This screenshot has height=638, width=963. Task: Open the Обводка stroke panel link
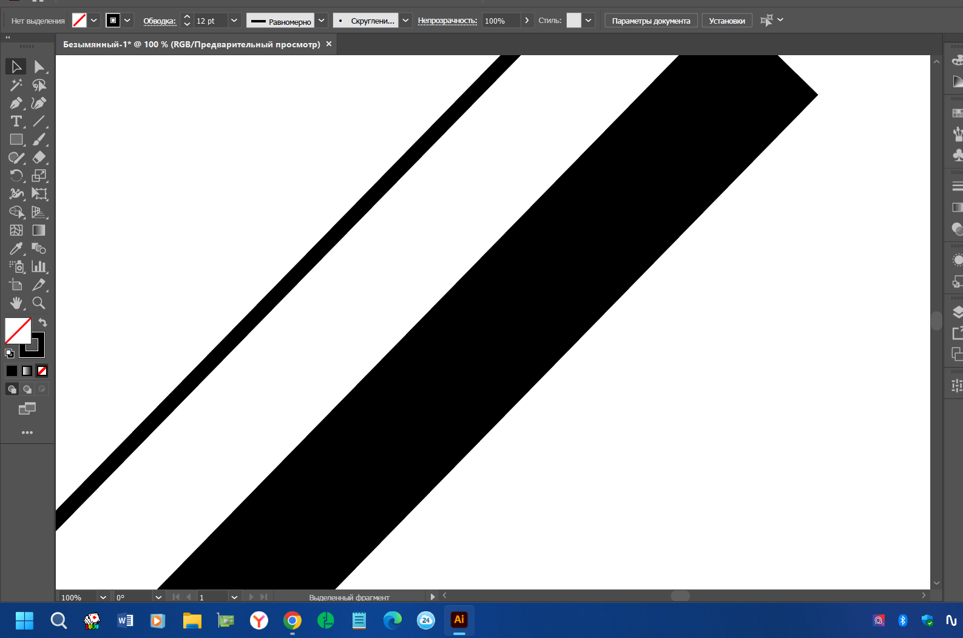point(160,21)
